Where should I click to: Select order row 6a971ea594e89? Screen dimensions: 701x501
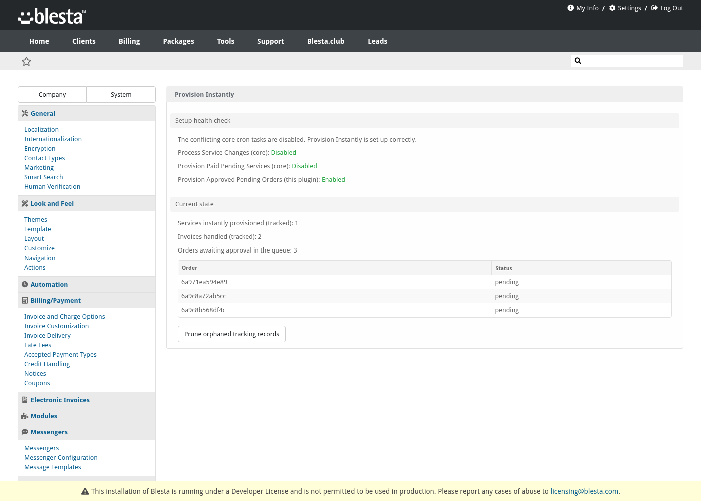[x=425, y=282]
